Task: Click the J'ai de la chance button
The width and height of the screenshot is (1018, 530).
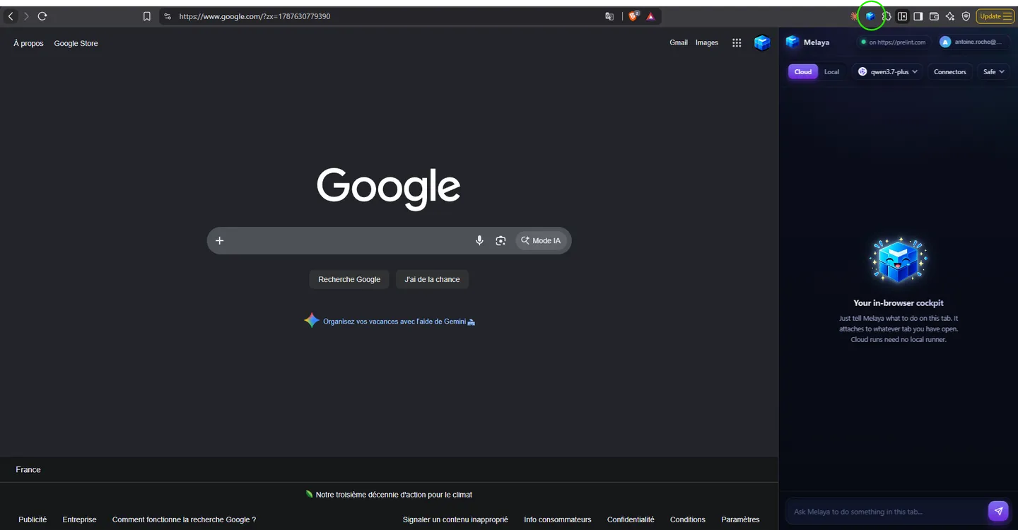Action: (x=432, y=279)
